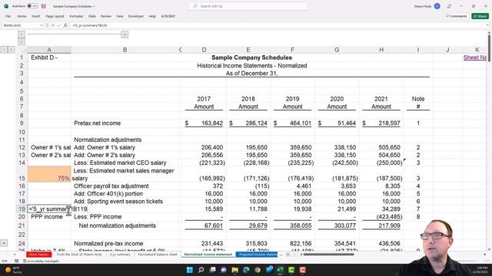The image size is (492, 276).
Task: Click the Name Box showing RANK.AVG
Action: 21,25
